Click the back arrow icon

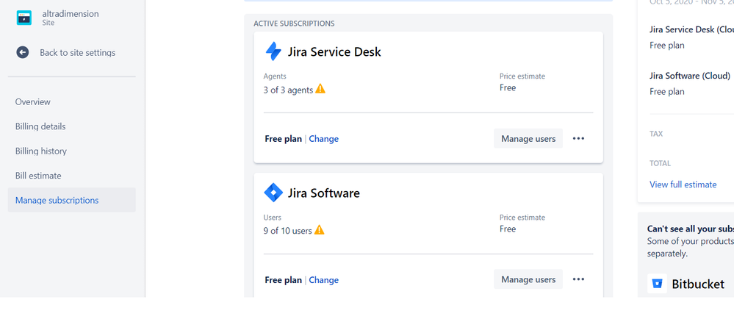point(23,52)
